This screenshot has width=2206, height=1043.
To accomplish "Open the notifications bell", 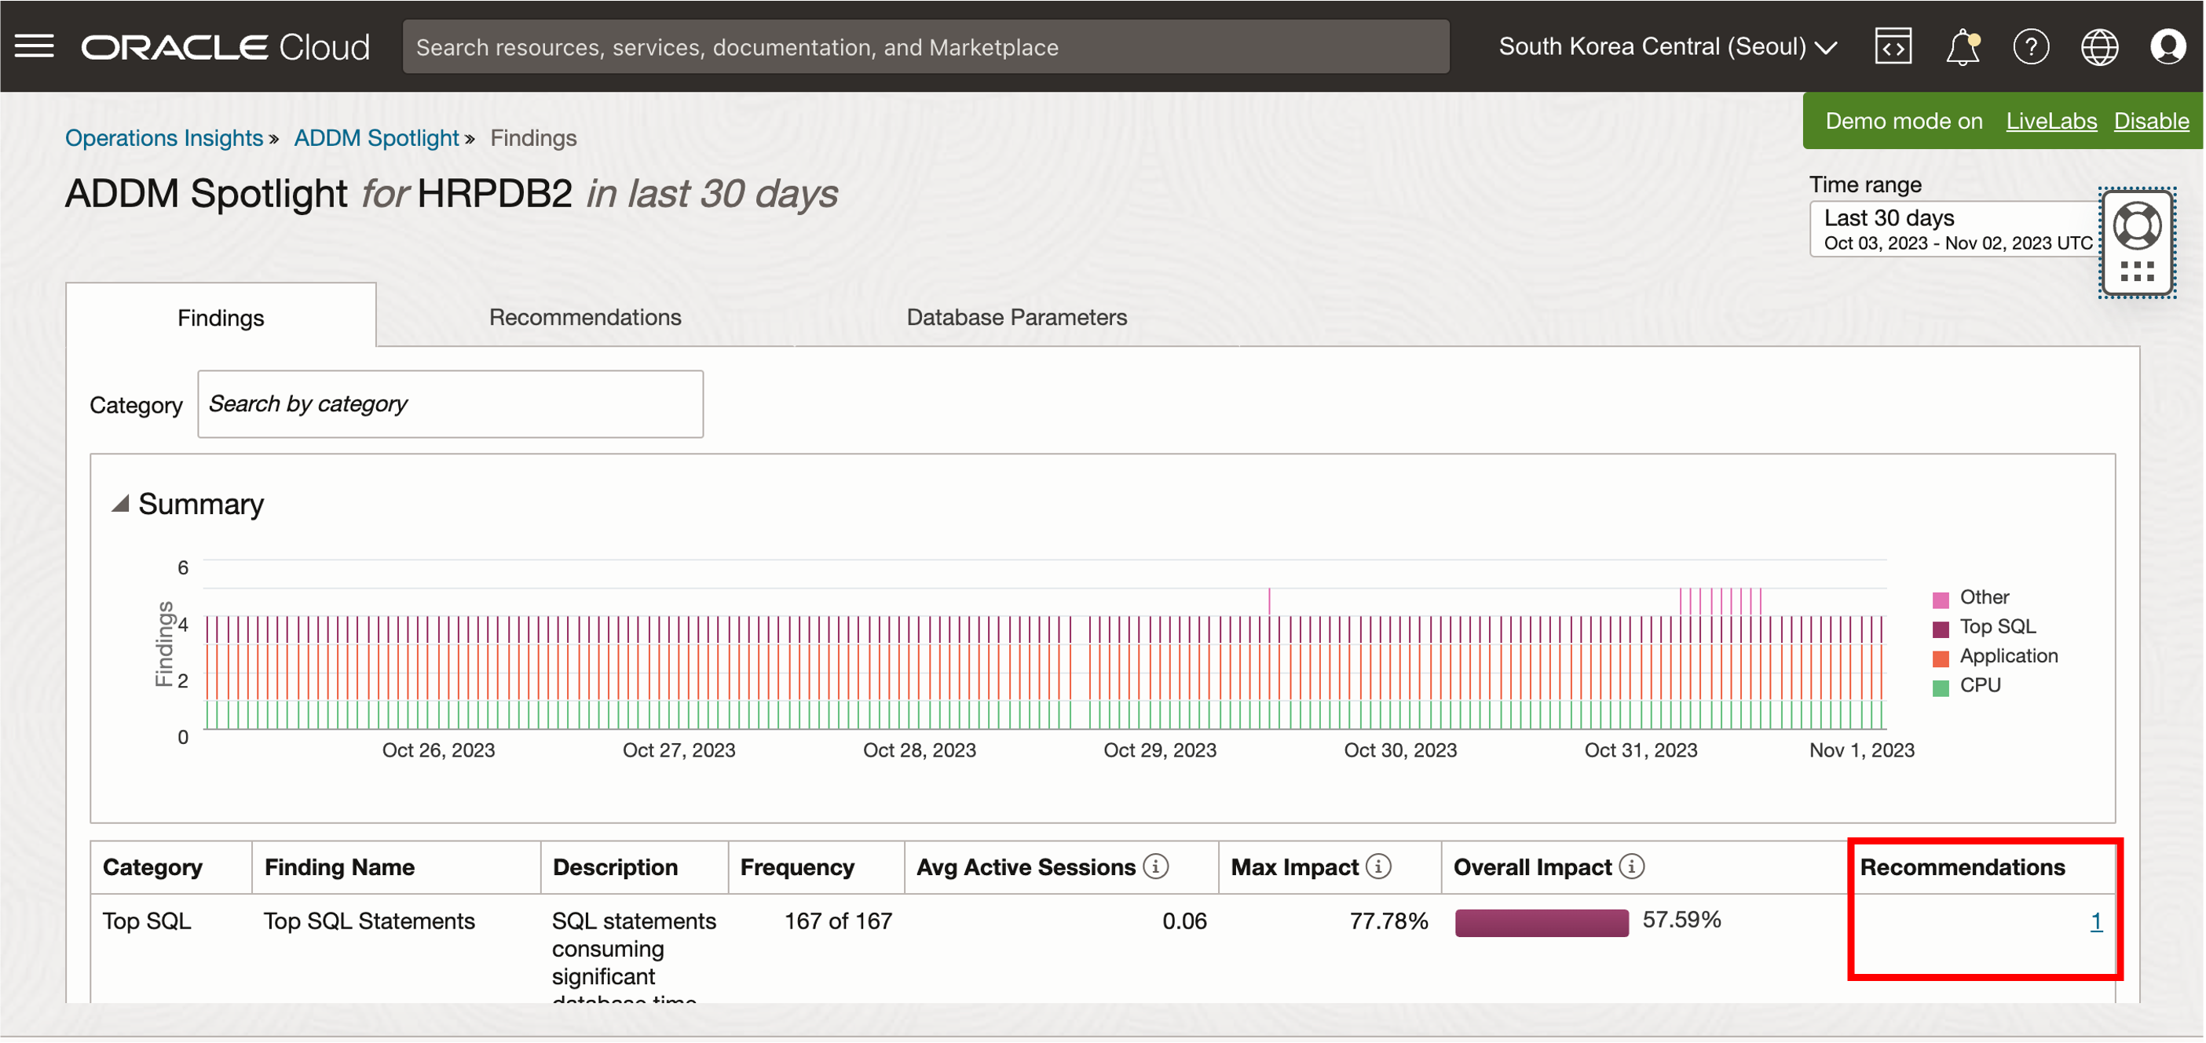I will coord(1962,47).
